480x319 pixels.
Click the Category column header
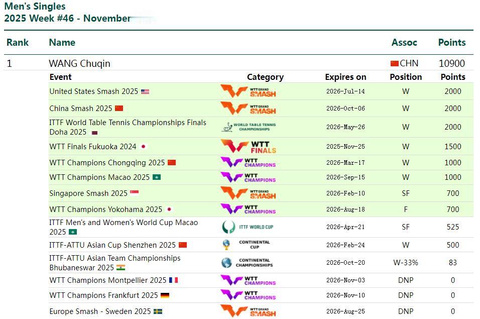click(266, 77)
